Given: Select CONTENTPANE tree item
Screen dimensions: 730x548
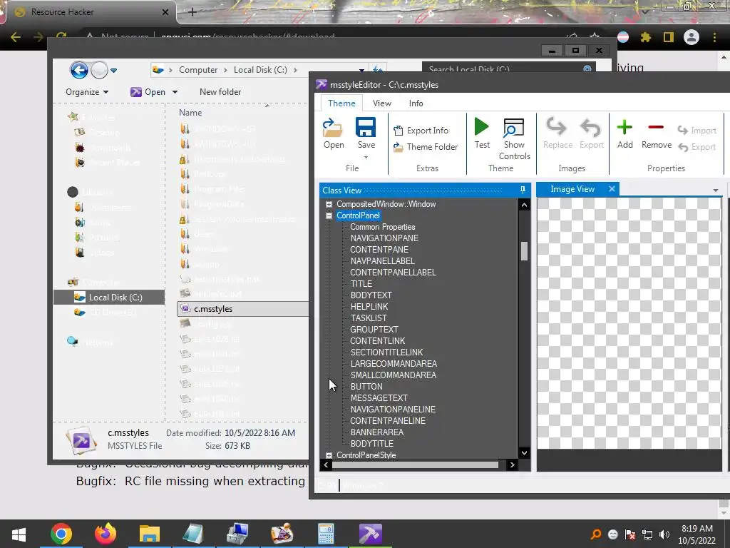Looking at the screenshot, I should click(379, 250).
